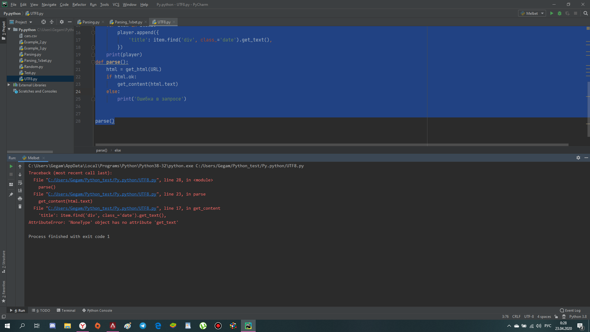
Task: Clear all console output trash icon
Action: coord(20,207)
